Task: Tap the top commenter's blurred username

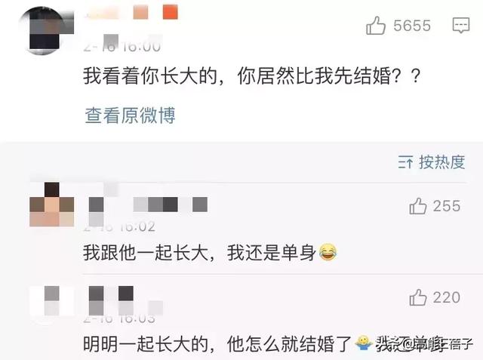Action: click(131, 12)
